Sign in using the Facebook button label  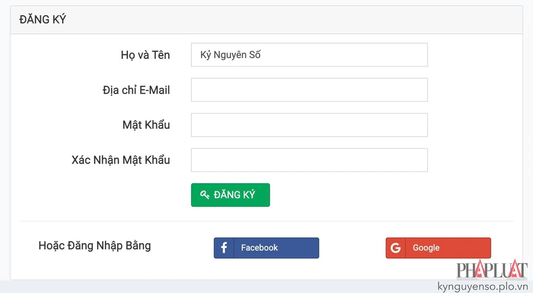point(260,248)
